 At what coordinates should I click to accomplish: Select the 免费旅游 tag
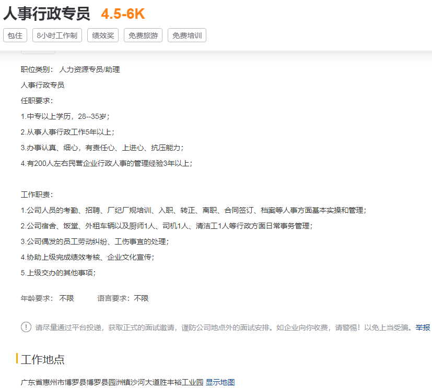click(x=143, y=35)
